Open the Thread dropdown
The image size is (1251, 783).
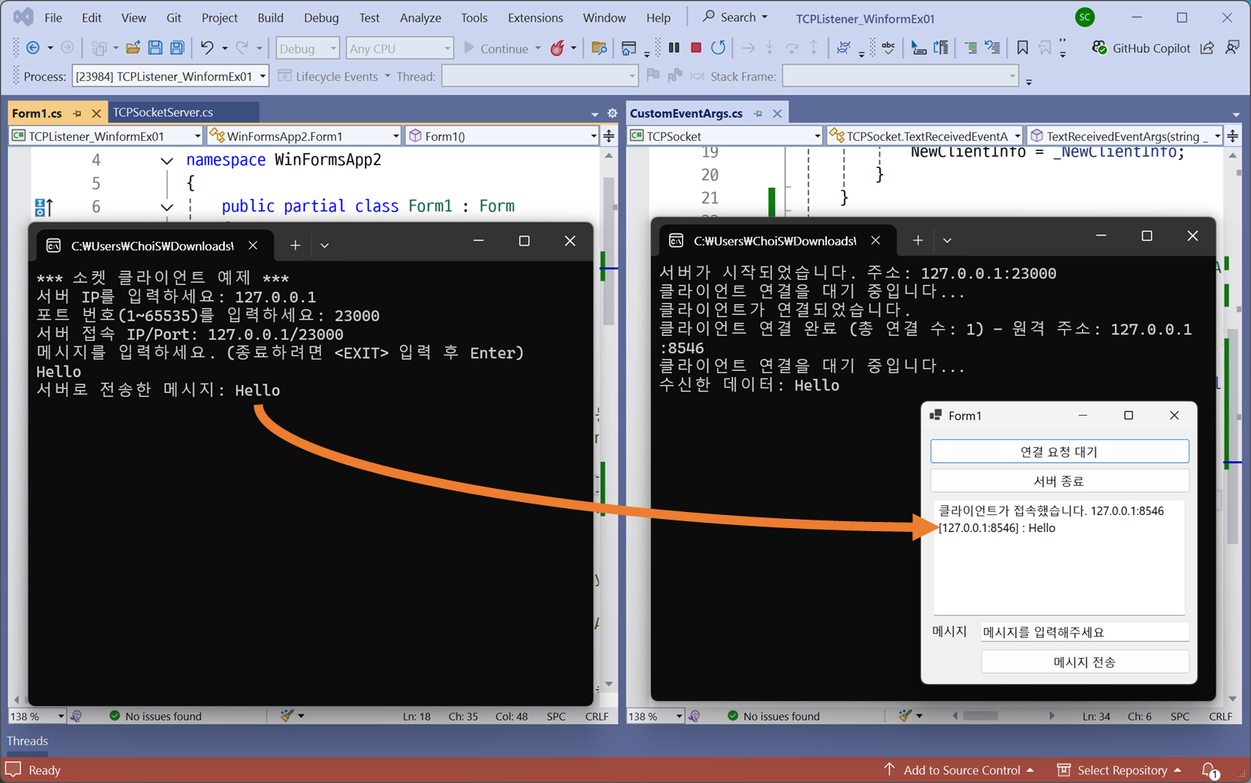pos(540,76)
